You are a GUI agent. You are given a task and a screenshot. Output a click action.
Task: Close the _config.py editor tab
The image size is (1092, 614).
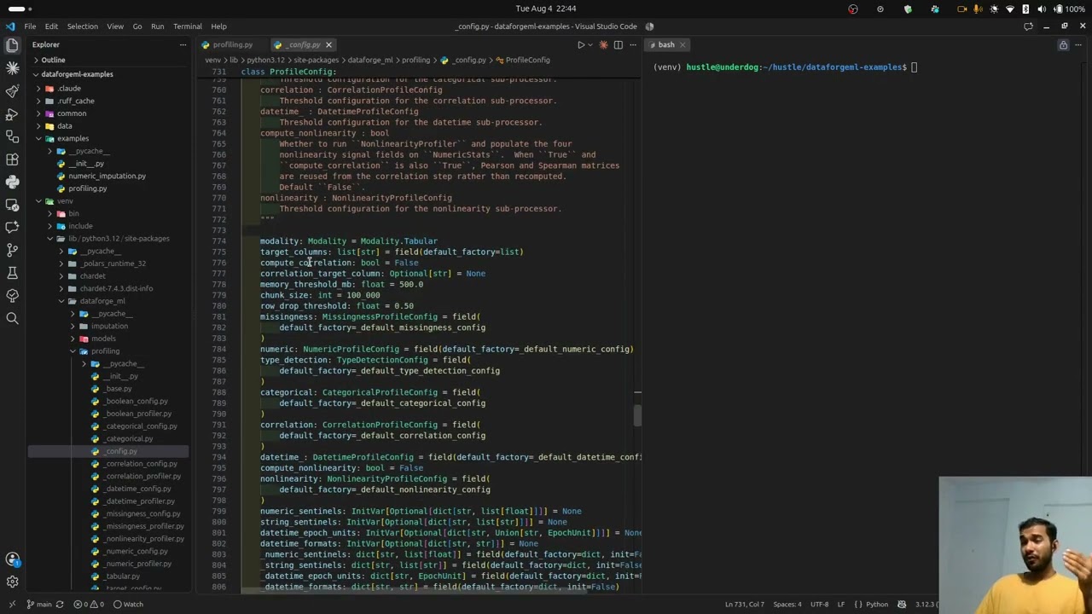pyautogui.click(x=328, y=44)
